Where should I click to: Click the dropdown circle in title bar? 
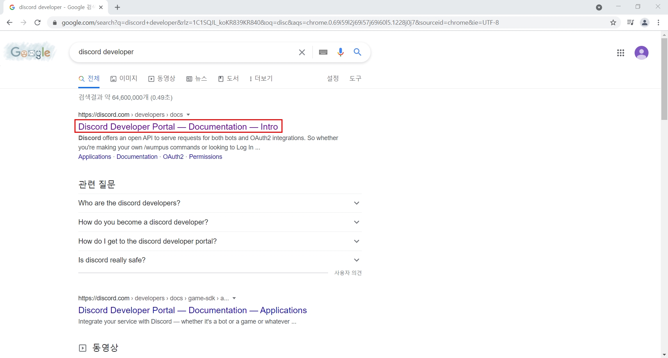(x=599, y=7)
